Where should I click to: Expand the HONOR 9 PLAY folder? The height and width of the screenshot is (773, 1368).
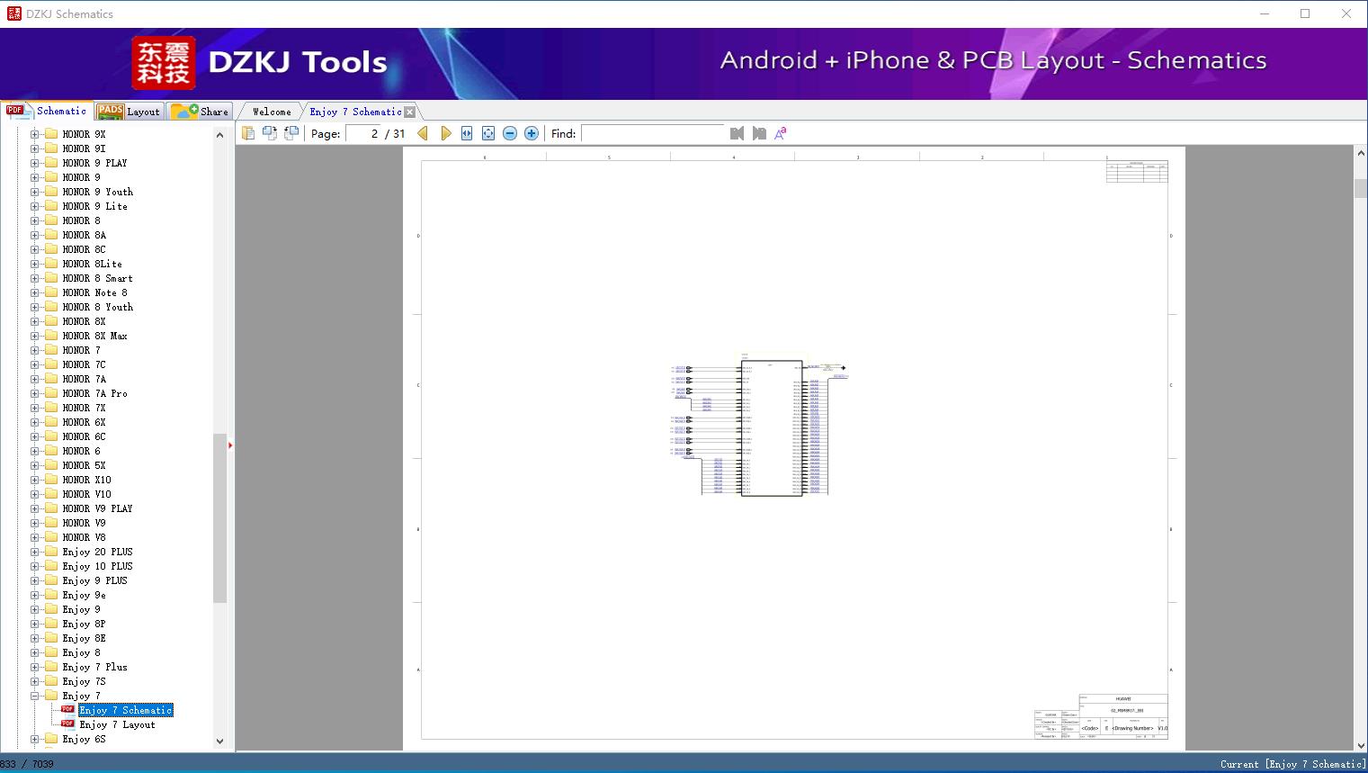pyautogui.click(x=35, y=163)
